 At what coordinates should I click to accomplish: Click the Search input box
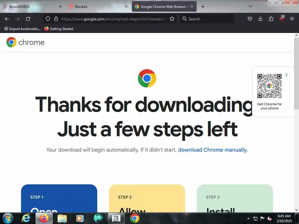[207, 19]
